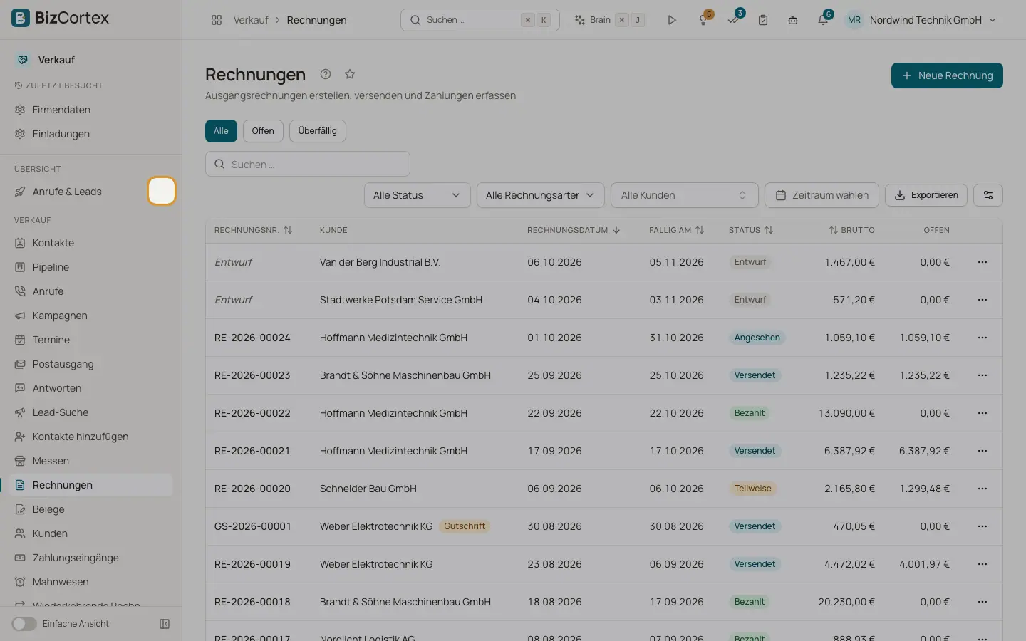1026x641 pixels.
Task: Open row actions for RE-2026-00024
Action: tap(983, 338)
